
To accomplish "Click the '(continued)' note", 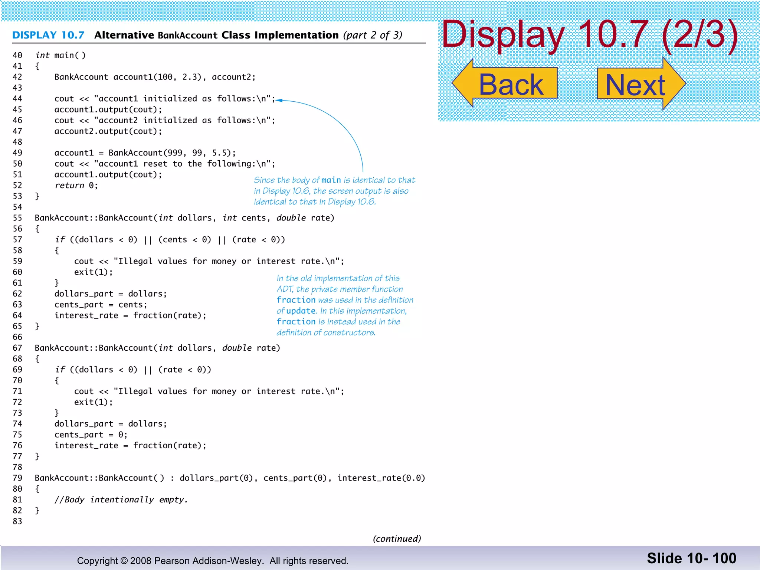I will pos(397,539).
